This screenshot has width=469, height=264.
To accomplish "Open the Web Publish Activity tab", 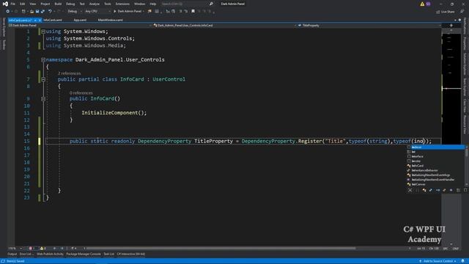I will tap(50, 254).
